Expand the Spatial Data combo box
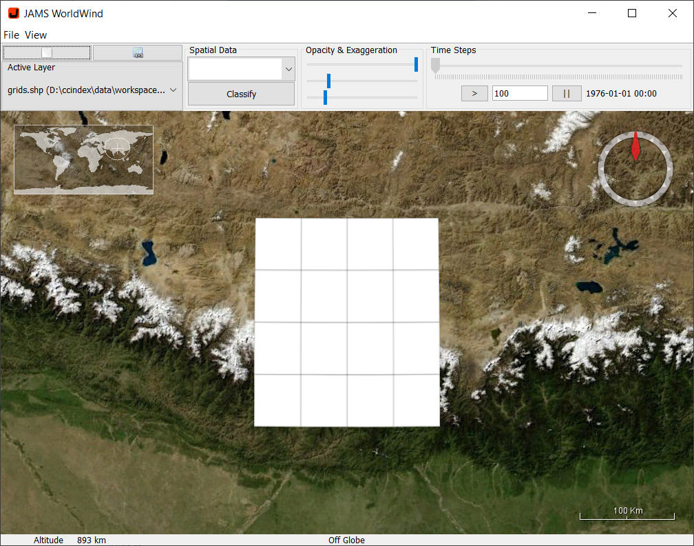The image size is (694, 546). point(288,69)
